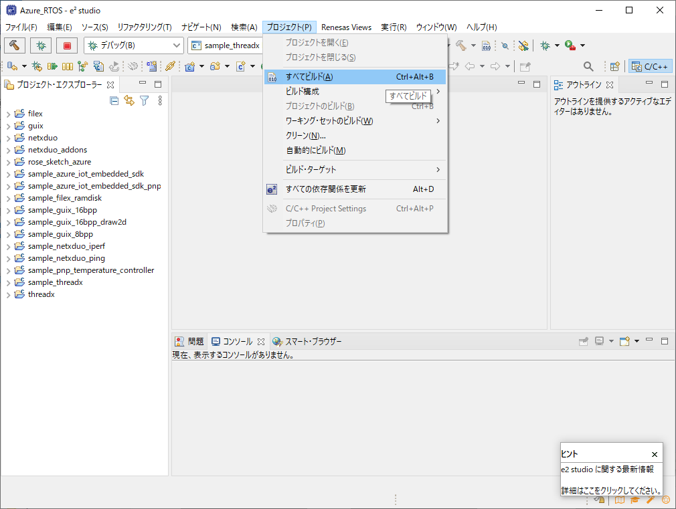Click the orange map icon in status bar
This screenshot has width=676, height=509.
click(x=620, y=500)
